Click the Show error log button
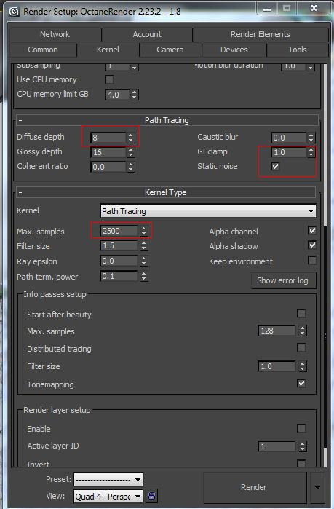 click(283, 280)
